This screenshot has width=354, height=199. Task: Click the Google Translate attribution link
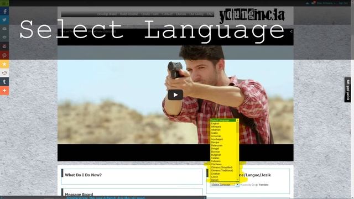pos(260,185)
